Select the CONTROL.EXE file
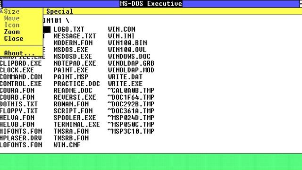Screen dimensions: 302x170 click(x=21, y=84)
